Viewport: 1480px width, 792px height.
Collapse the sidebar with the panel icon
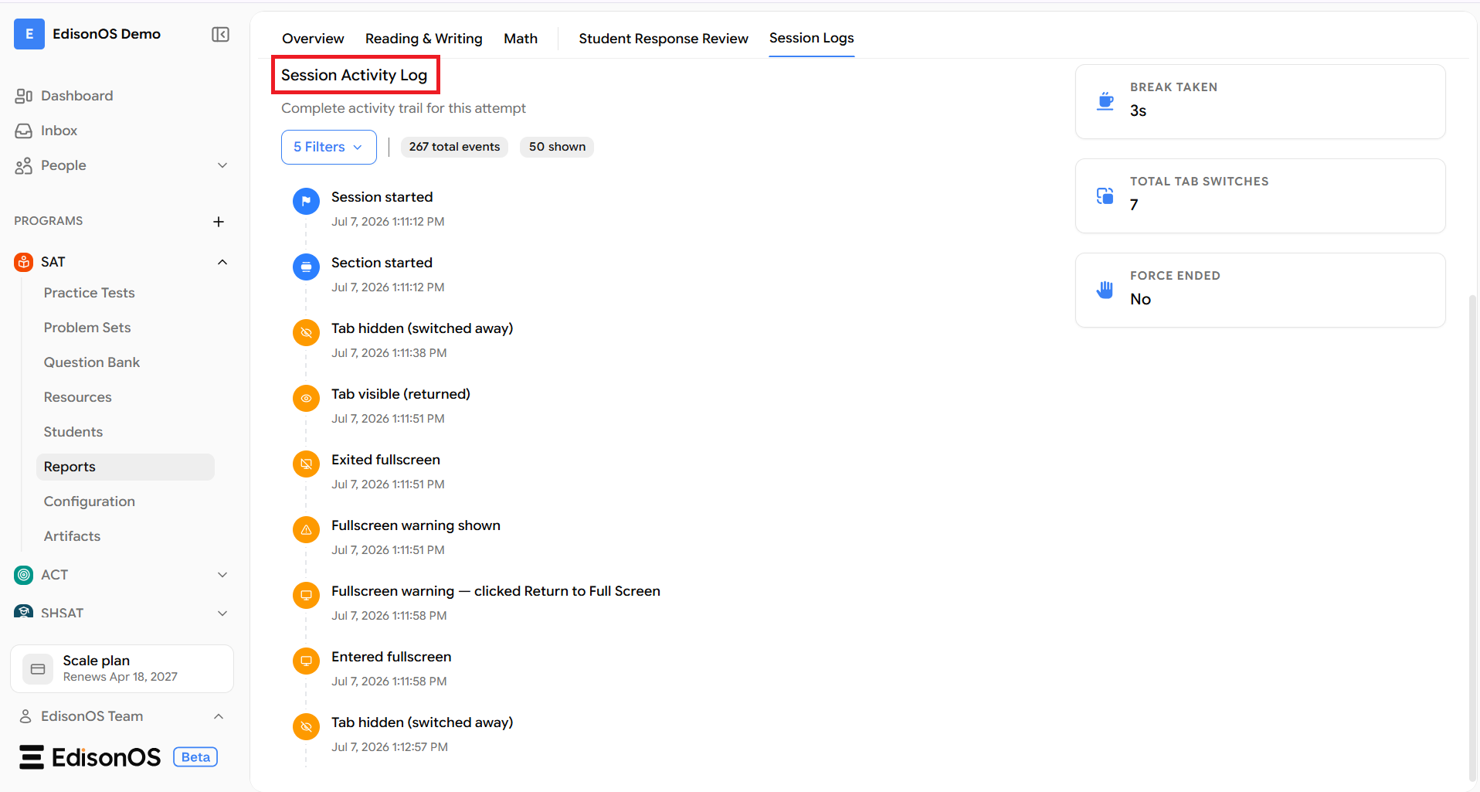pos(220,34)
